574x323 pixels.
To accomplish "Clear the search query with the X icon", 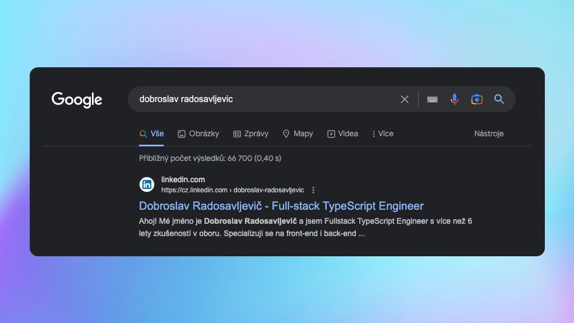I will tap(405, 99).
